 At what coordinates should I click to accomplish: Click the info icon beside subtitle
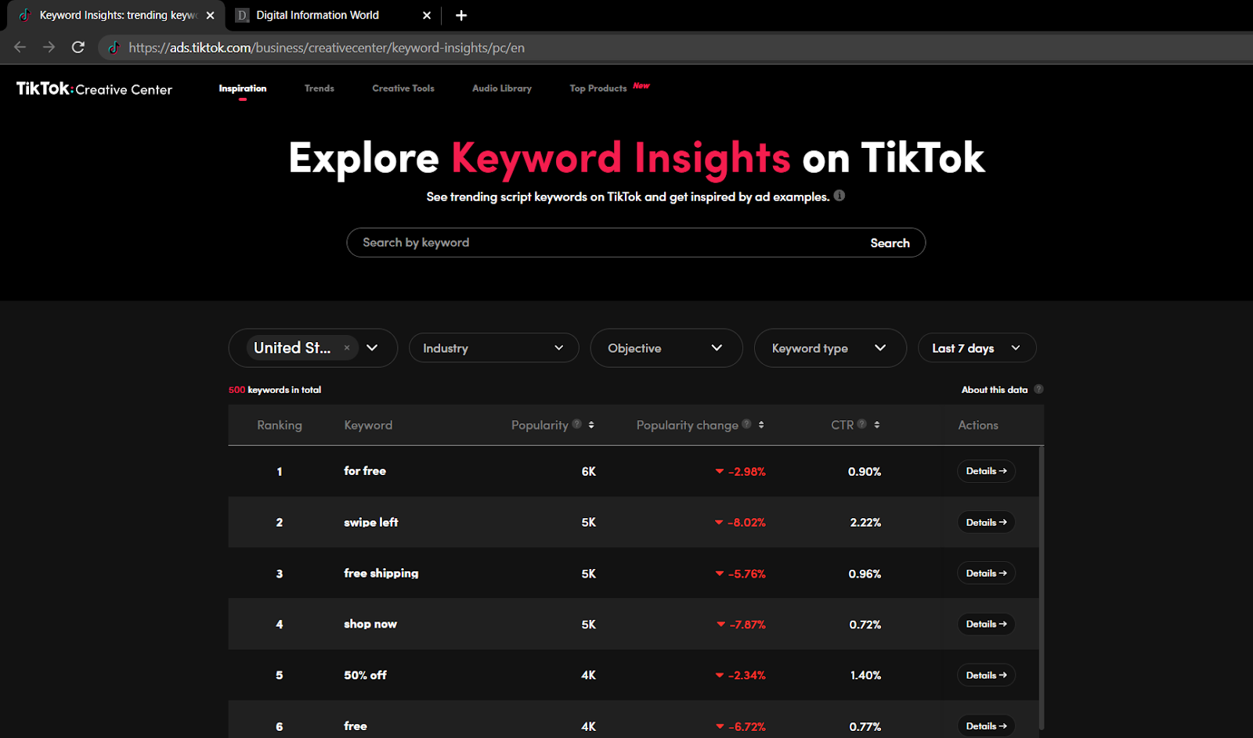tap(840, 196)
